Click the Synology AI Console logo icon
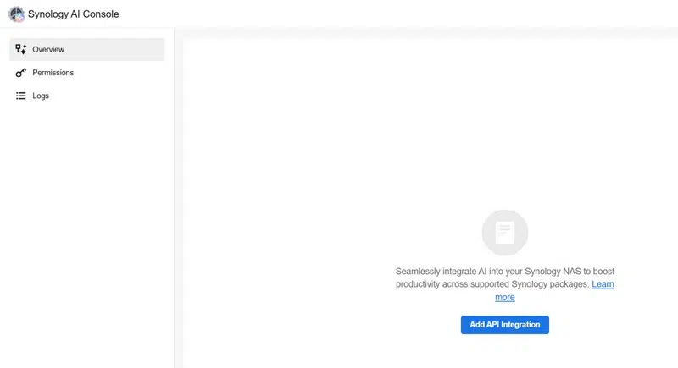This screenshot has width=678, height=368. tap(16, 14)
